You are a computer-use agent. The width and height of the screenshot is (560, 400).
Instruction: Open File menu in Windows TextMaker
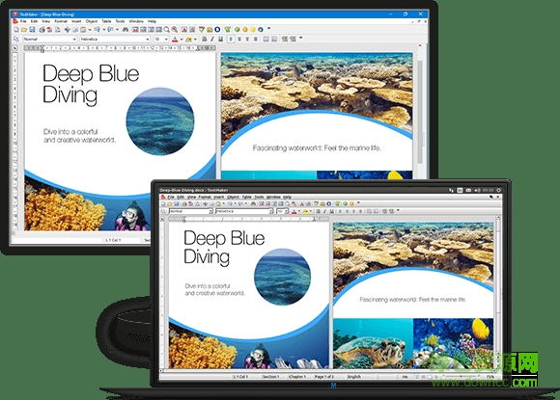coord(23,21)
